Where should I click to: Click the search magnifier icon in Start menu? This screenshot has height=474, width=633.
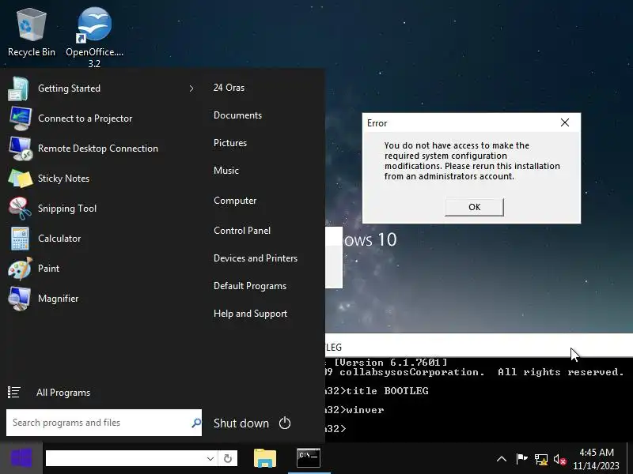(196, 423)
